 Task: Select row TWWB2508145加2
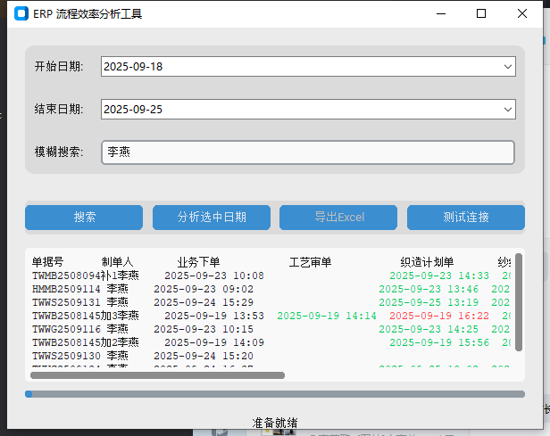(271, 342)
